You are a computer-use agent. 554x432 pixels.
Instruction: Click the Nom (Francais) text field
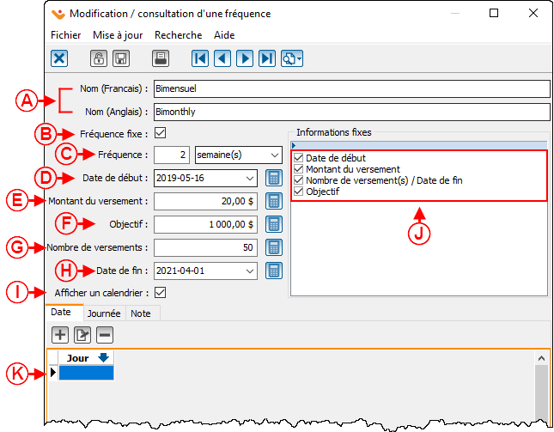[x=350, y=88]
